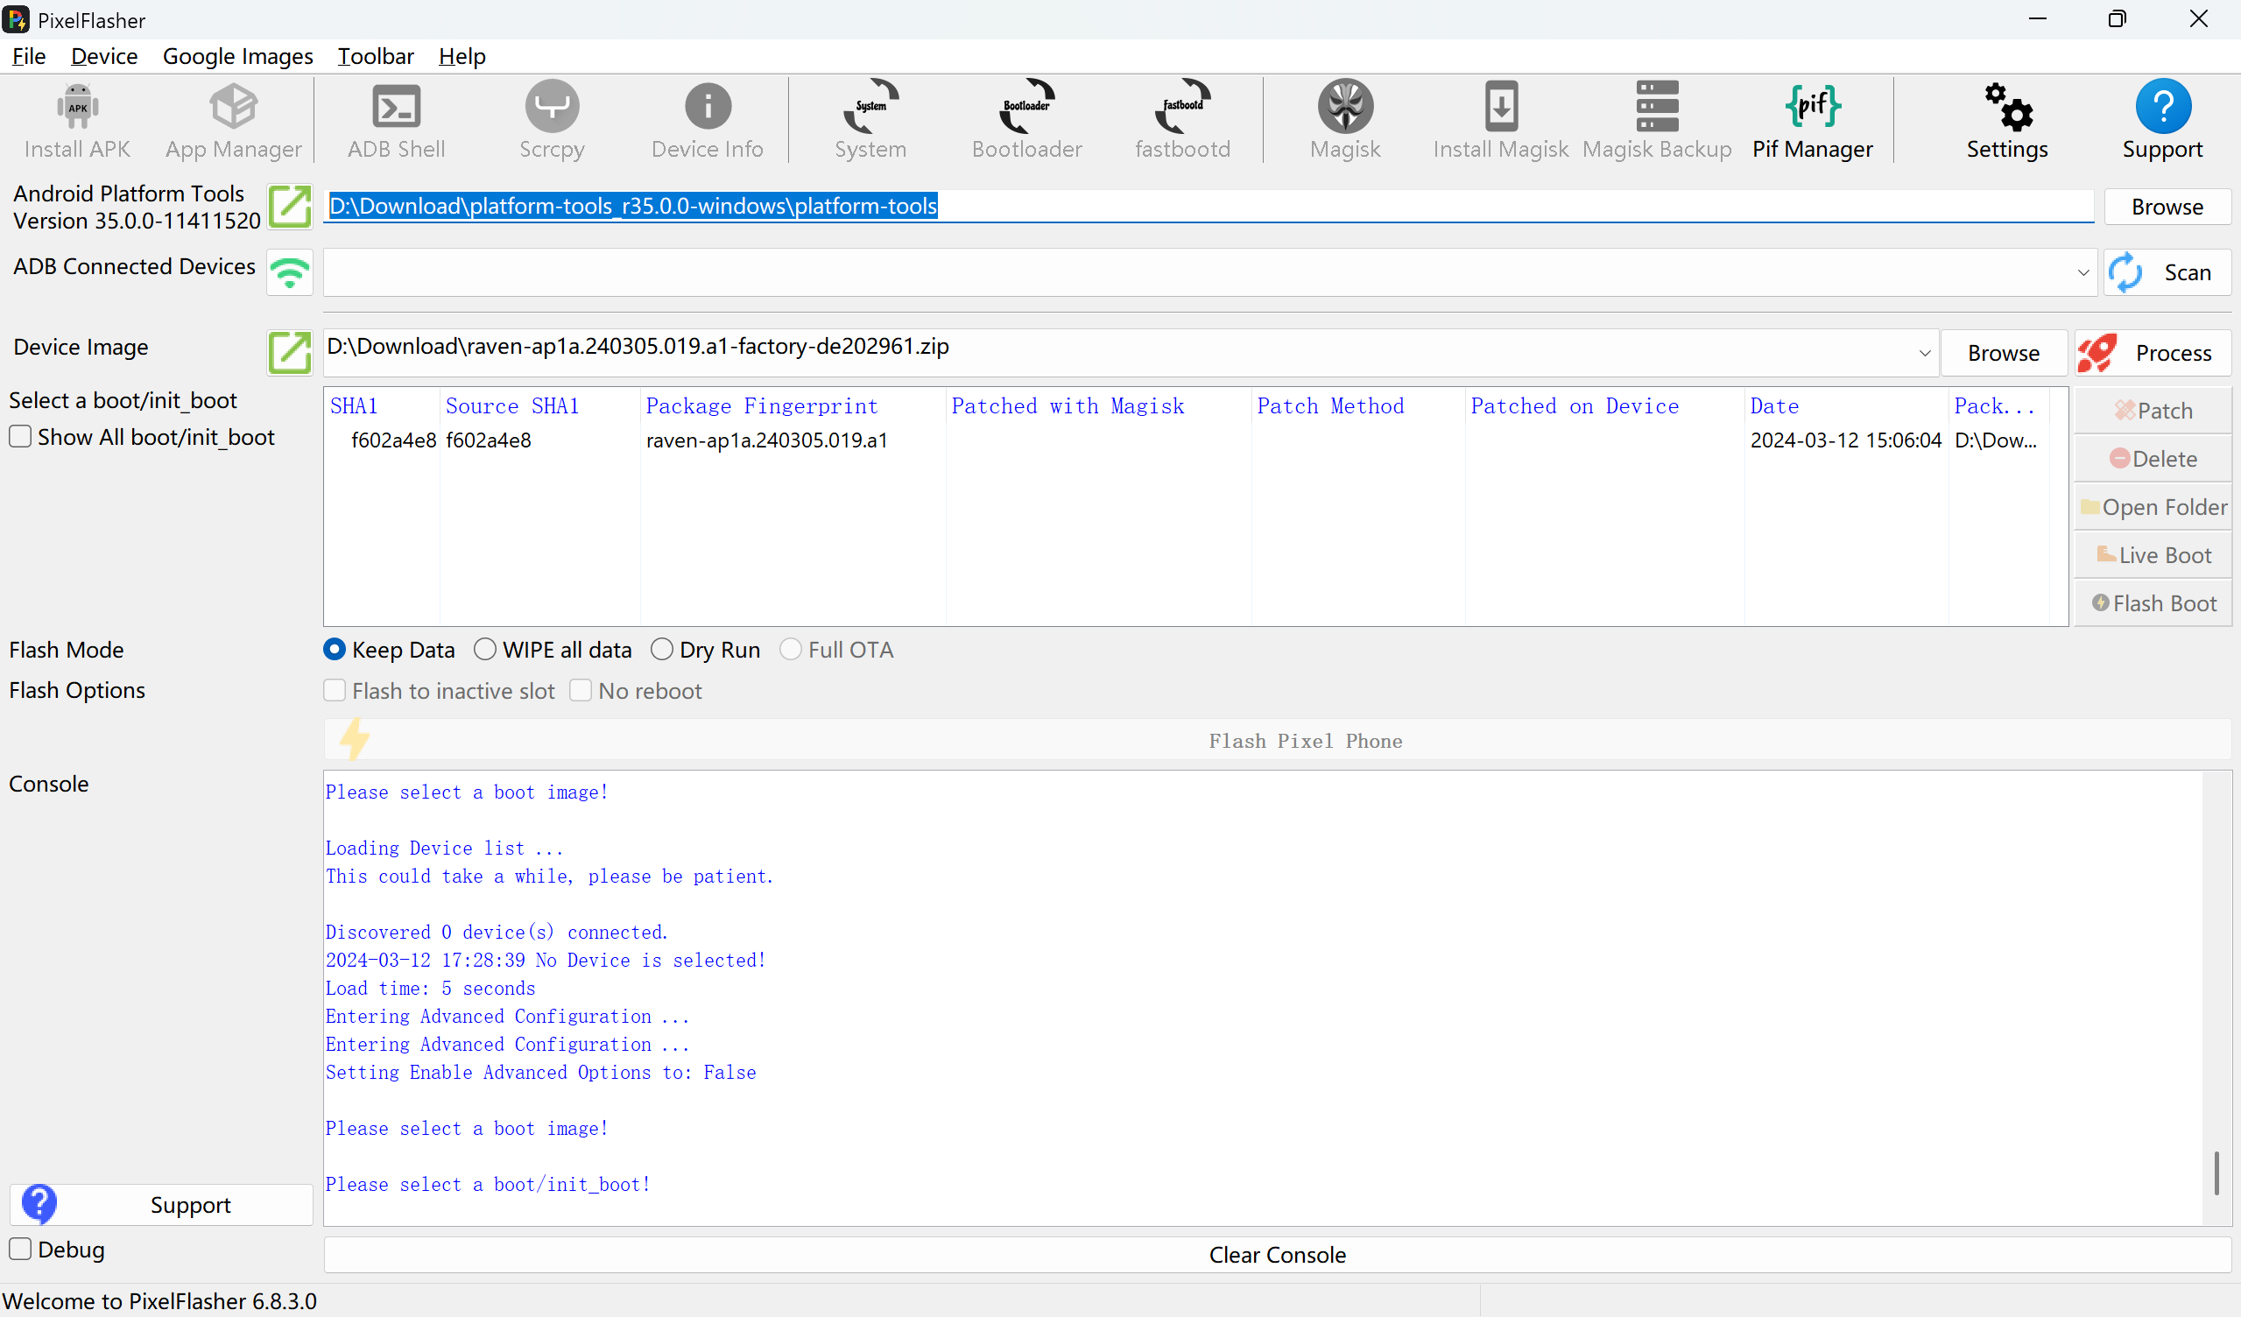Click the Live Boot button

pyautogui.click(x=2152, y=554)
